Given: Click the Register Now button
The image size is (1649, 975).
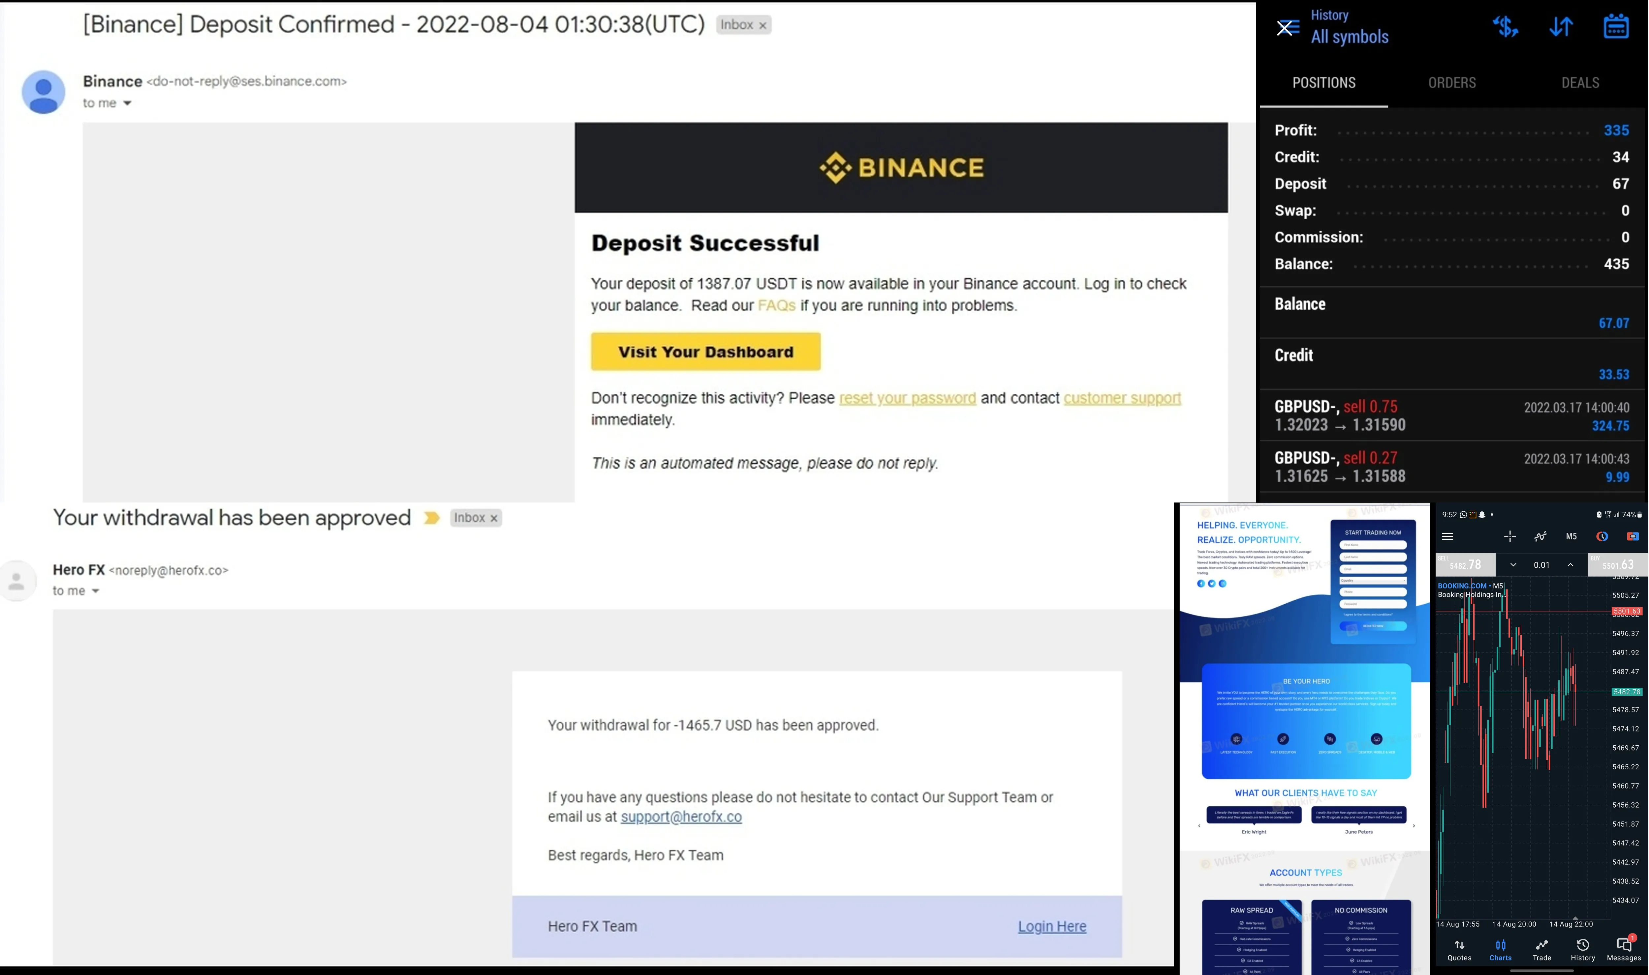Looking at the screenshot, I should 1373,626.
